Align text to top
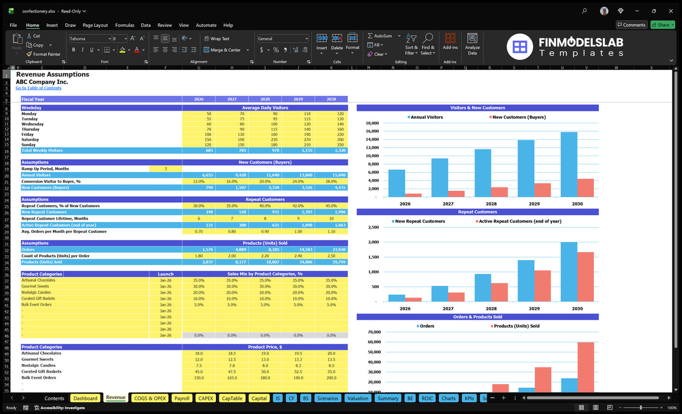This screenshot has width=682, height=414. point(156,39)
